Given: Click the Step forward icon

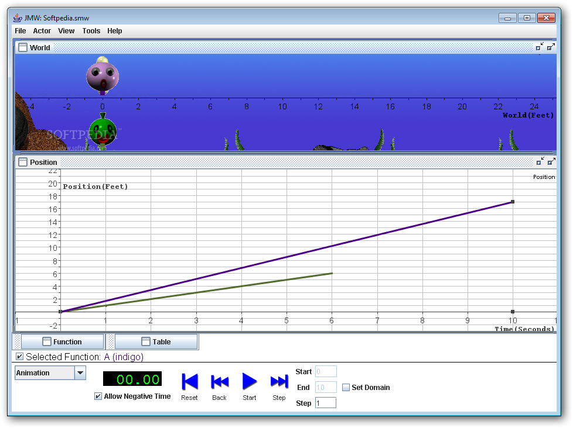Looking at the screenshot, I should (279, 382).
